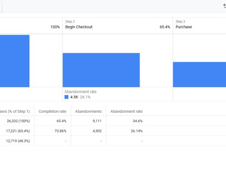226x169 pixels.
Task: Click the Users (% of Step 1) column header
Action: tap(15, 111)
